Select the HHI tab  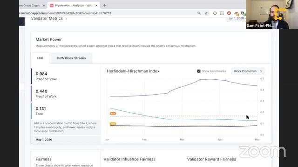click(40, 58)
